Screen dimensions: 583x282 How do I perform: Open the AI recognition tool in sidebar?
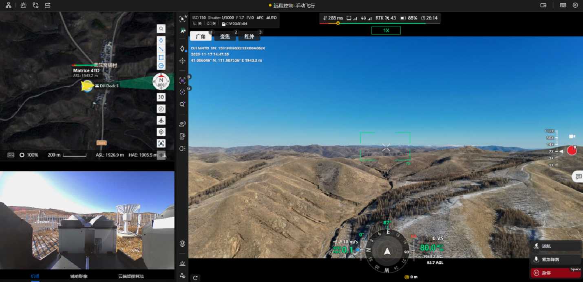(x=182, y=81)
